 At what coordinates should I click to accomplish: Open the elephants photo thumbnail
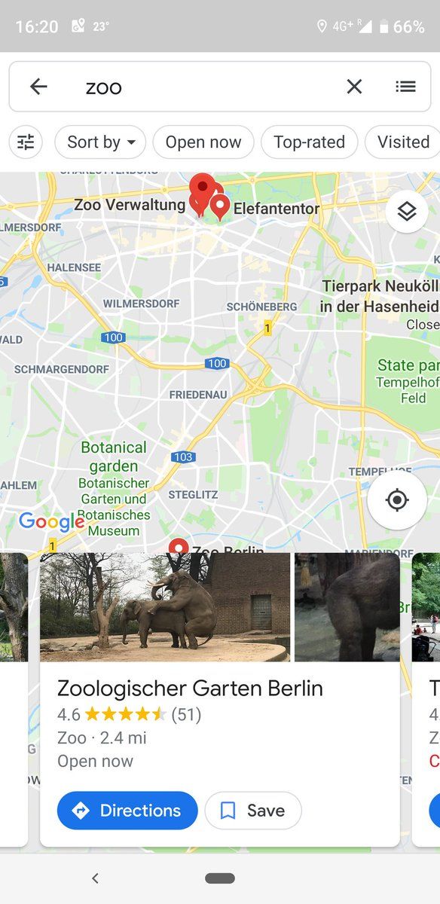coord(165,607)
